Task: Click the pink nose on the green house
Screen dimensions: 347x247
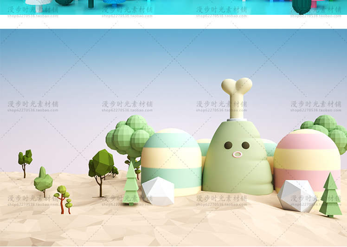Action: [x=237, y=155]
